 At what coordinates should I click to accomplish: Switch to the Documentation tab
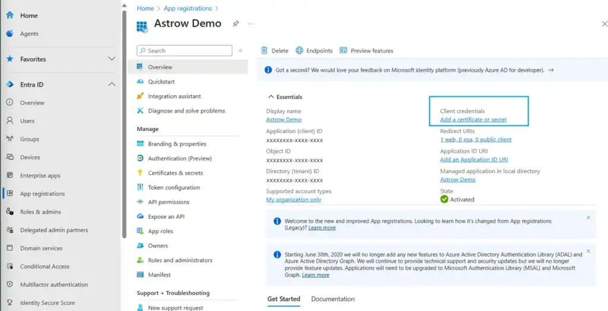point(332,299)
